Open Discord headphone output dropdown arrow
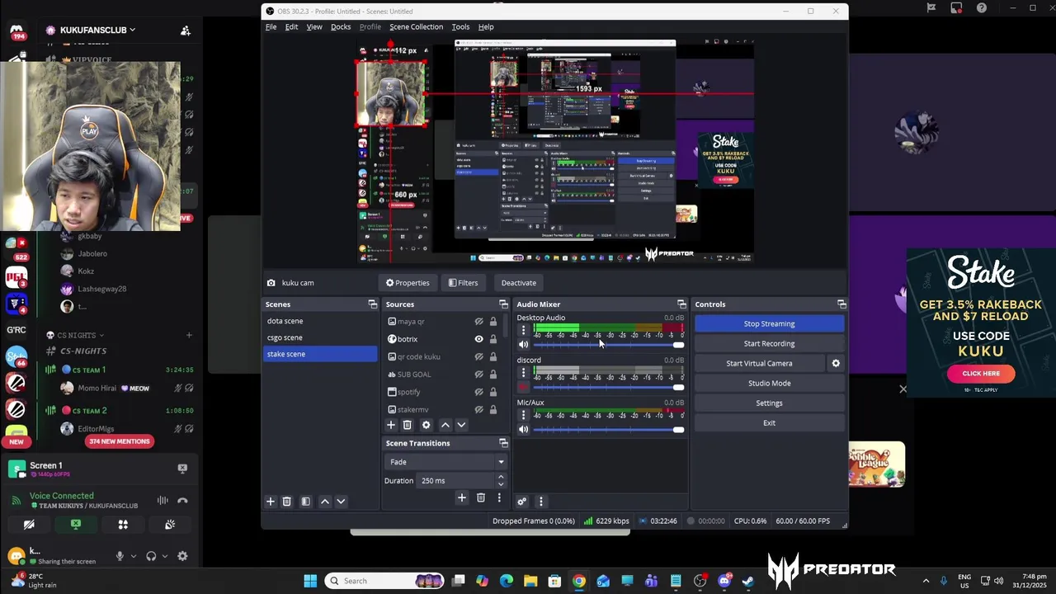This screenshot has width=1056, height=594. [x=164, y=557]
